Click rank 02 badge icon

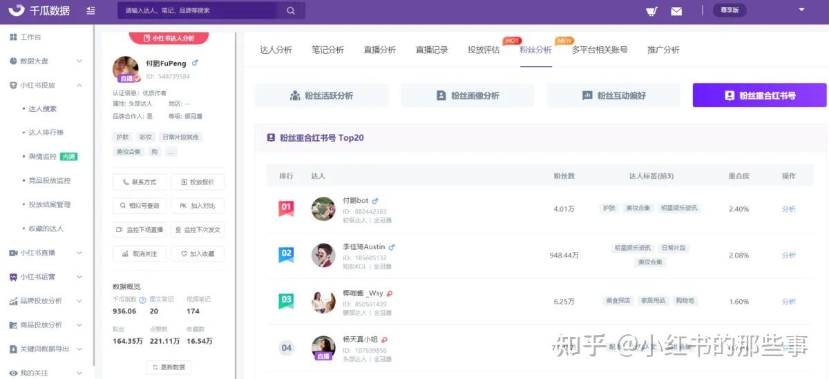[286, 255]
